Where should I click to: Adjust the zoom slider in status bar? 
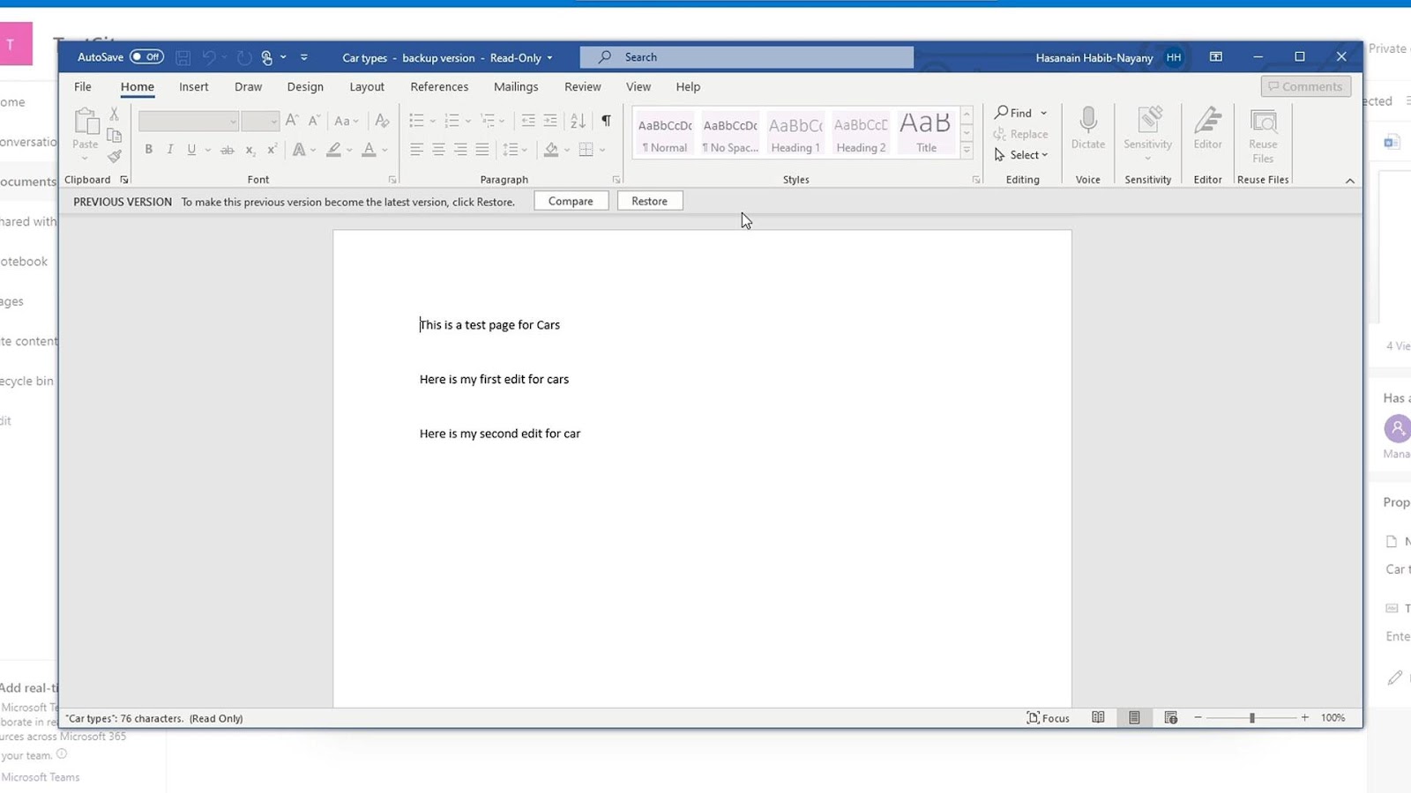coord(1251,718)
